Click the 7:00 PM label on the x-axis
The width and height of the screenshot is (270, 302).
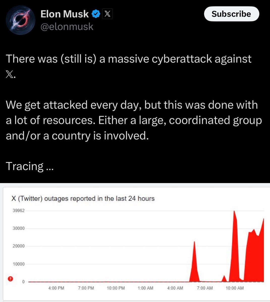86,288
